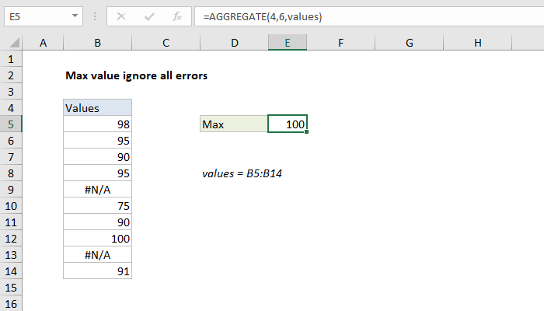This screenshot has width=544, height=311.
Task: Select the 'Values' header cell
Action: click(x=97, y=107)
